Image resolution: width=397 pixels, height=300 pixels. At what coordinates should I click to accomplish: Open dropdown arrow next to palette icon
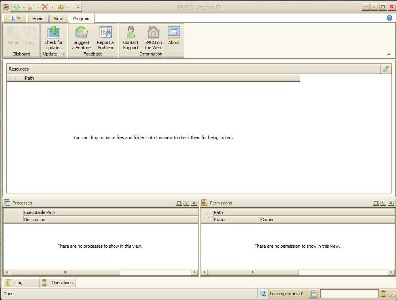point(68,8)
